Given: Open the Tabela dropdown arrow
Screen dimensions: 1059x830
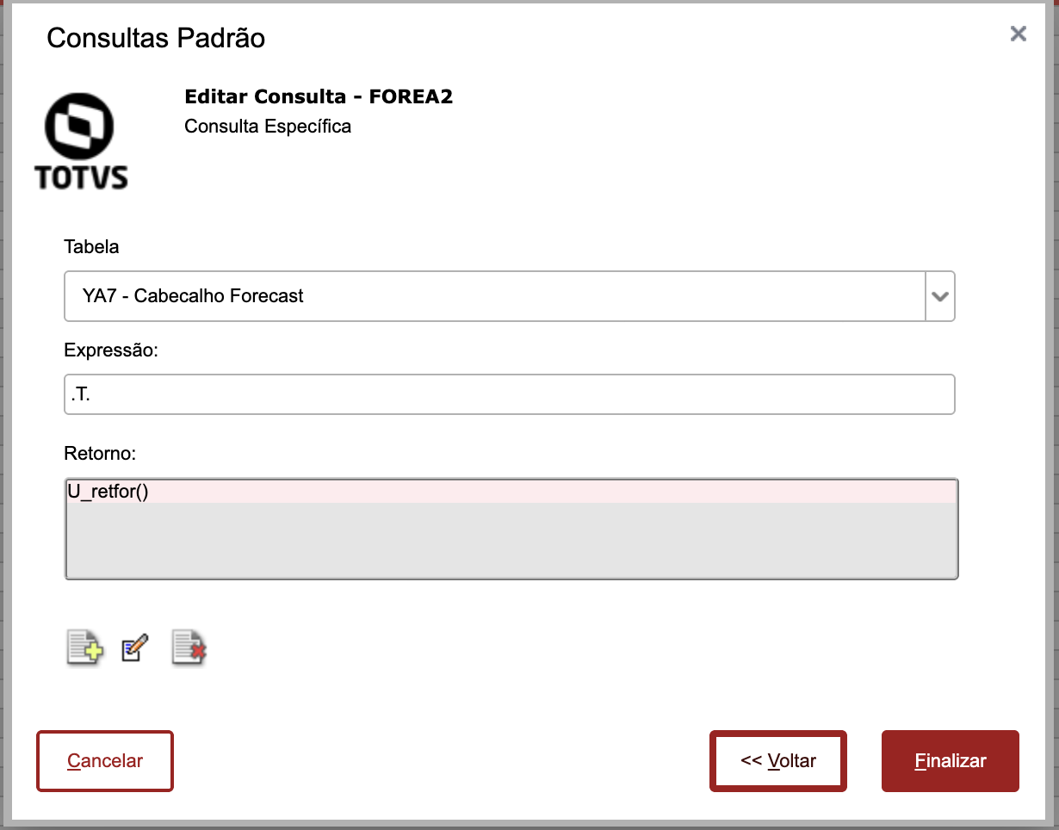Looking at the screenshot, I should click(x=940, y=296).
